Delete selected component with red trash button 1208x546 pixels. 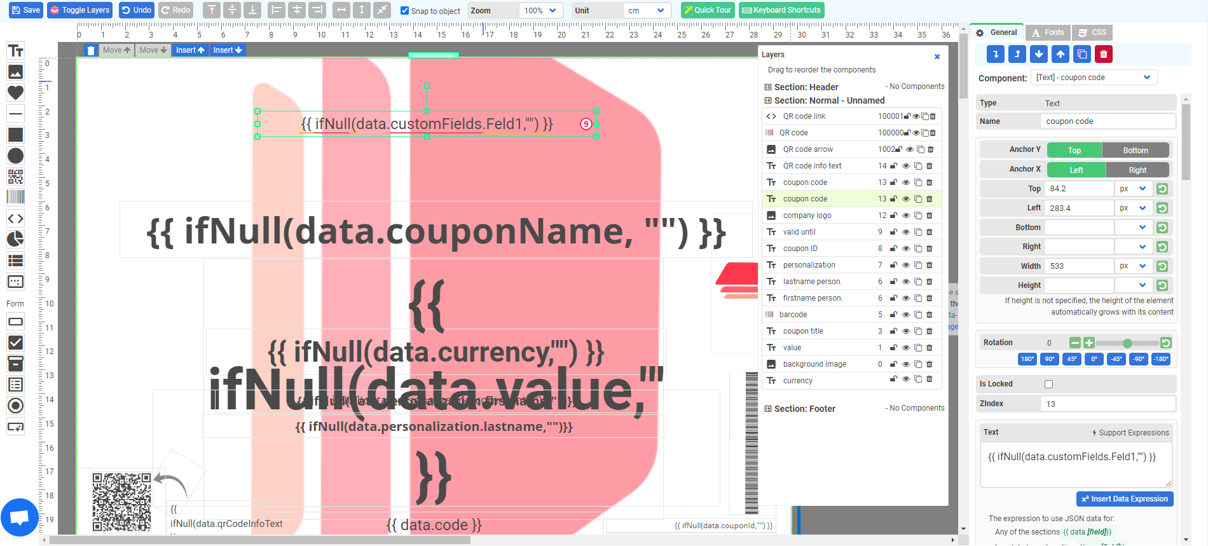[x=1104, y=55]
